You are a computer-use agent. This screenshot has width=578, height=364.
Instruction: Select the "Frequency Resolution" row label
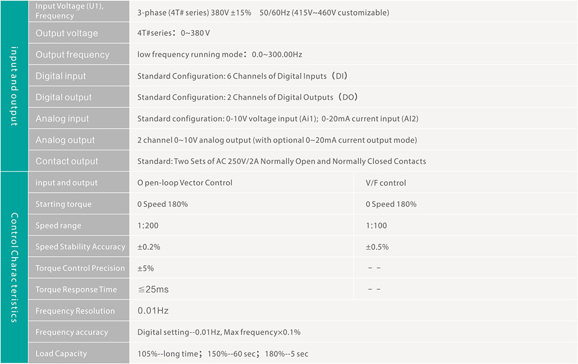click(75, 311)
